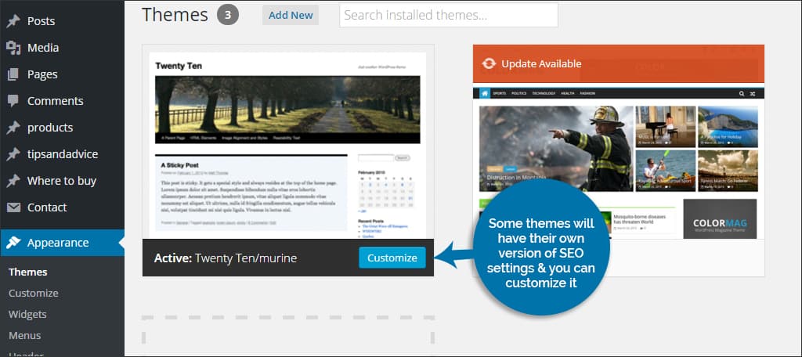This screenshot has height=357, width=802.
Task: Click the tipsandadvice pin icon
Action: (x=13, y=154)
